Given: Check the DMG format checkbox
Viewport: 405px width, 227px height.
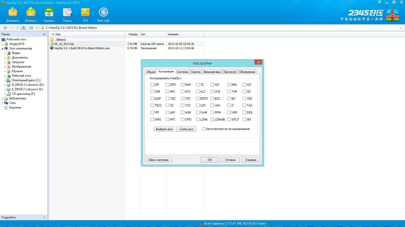Looking at the screenshot, I should (152, 120).
